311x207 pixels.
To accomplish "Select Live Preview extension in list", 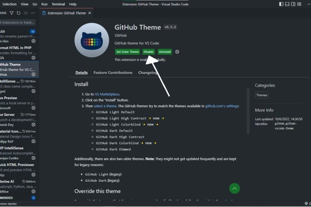I will click(x=19, y=103).
